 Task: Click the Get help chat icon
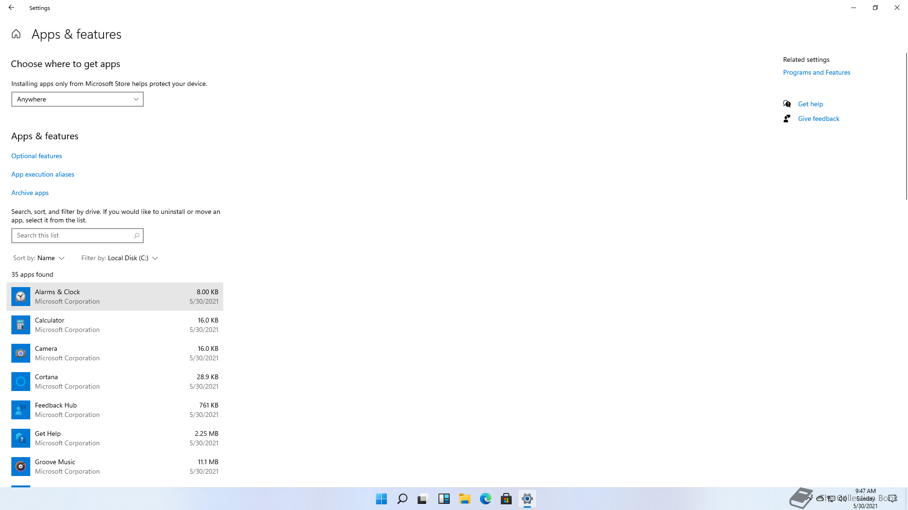pos(787,104)
